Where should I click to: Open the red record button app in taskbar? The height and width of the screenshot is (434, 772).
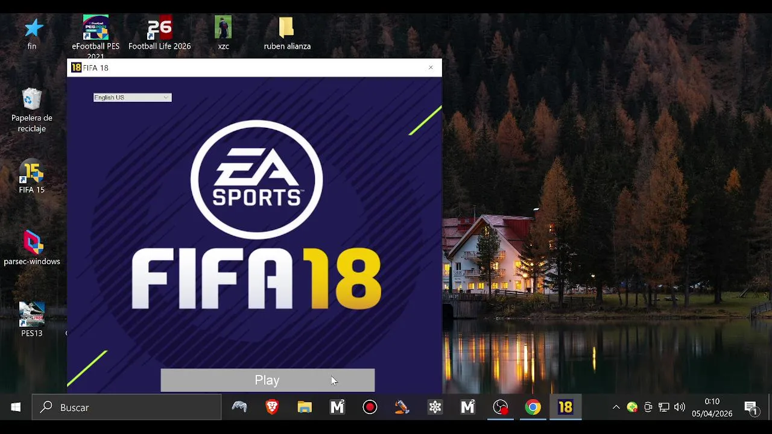[x=370, y=407]
